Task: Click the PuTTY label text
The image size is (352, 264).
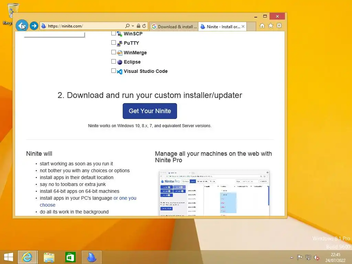Action: [x=131, y=43]
